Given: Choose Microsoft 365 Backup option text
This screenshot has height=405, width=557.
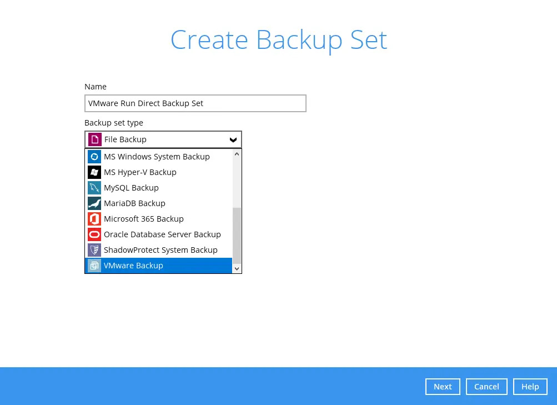Looking at the screenshot, I should [x=143, y=219].
